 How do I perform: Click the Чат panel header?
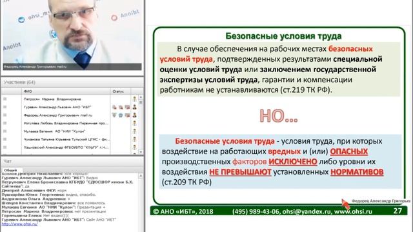coord(72,161)
